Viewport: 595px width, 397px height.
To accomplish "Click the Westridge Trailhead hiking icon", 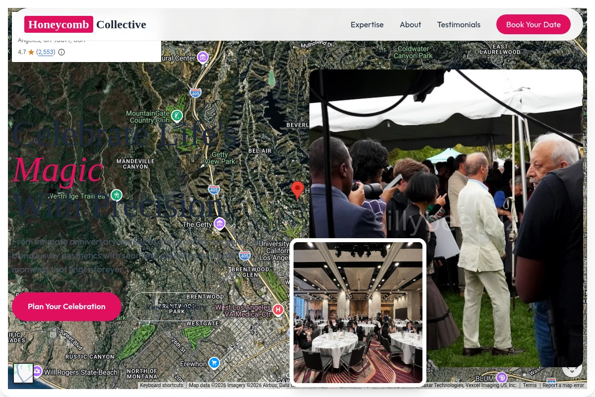I will [x=117, y=195].
